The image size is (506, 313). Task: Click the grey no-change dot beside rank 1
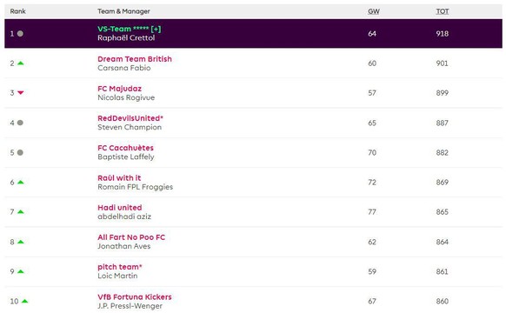[20, 34]
